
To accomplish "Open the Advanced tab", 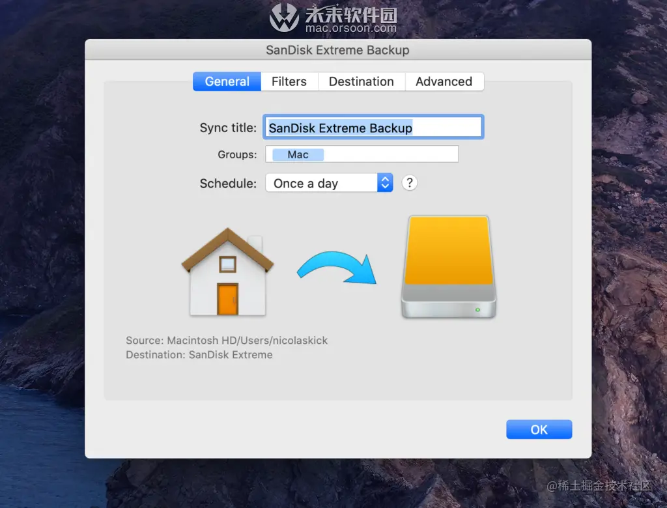I will pyautogui.click(x=444, y=81).
